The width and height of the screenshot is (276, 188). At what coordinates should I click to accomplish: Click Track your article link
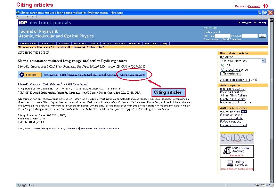(231, 118)
